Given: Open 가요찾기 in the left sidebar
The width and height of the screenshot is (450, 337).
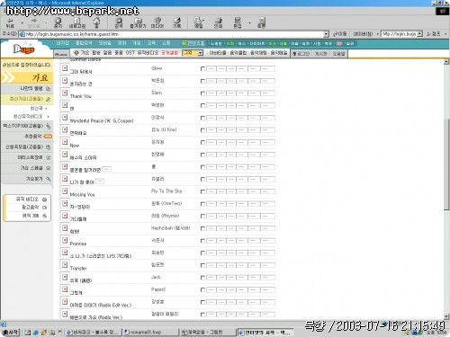Looking at the screenshot, I should (x=34, y=179).
